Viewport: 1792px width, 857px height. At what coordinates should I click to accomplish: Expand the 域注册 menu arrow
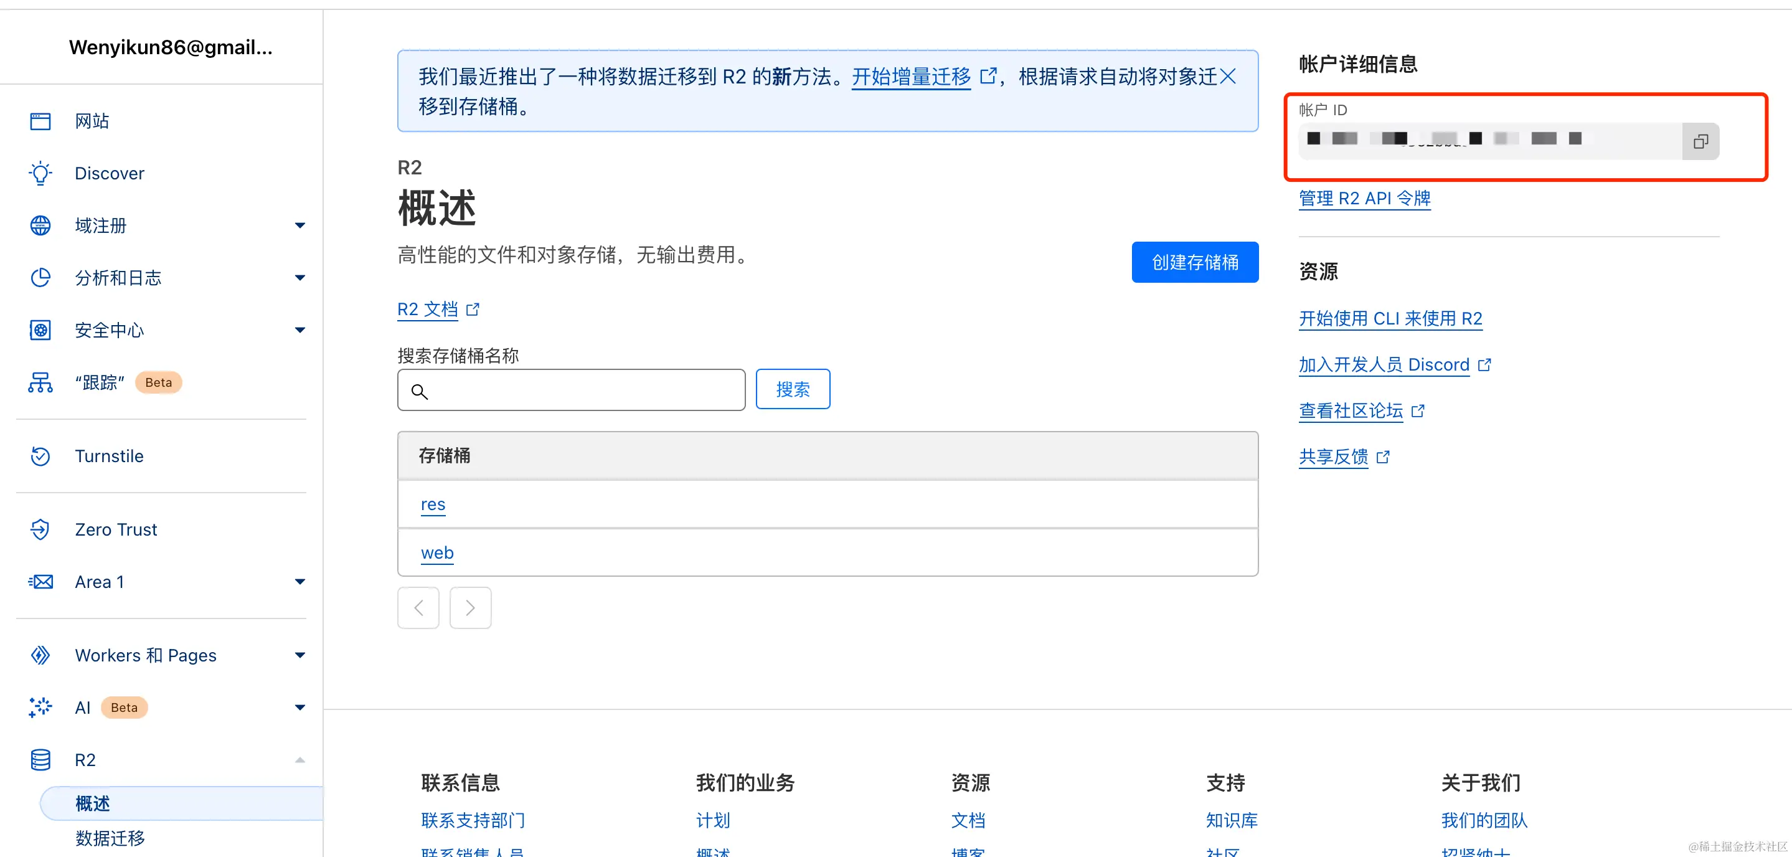[300, 225]
